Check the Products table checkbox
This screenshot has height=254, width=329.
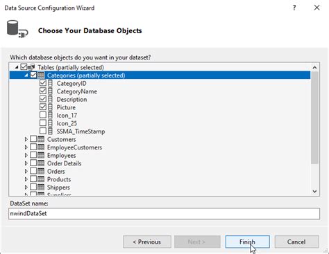tap(33, 179)
